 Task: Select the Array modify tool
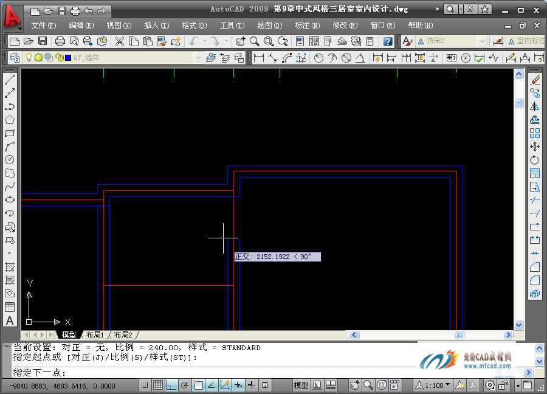click(x=535, y=133)
